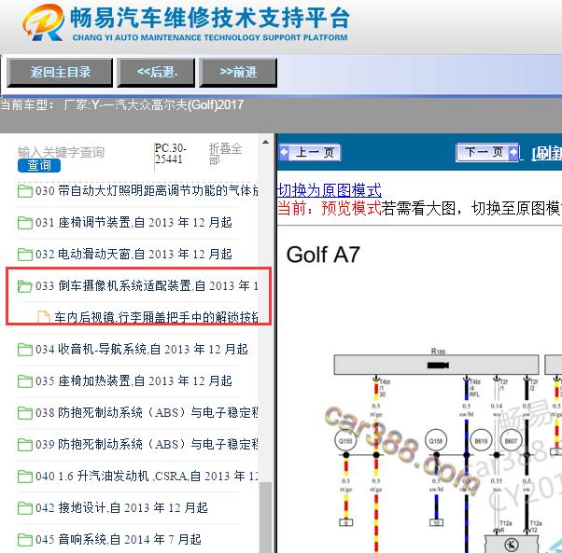This screenshot has width=562, height=553.
Task: Collapse the open folder icon for item 033
Action: pos(24,286)
